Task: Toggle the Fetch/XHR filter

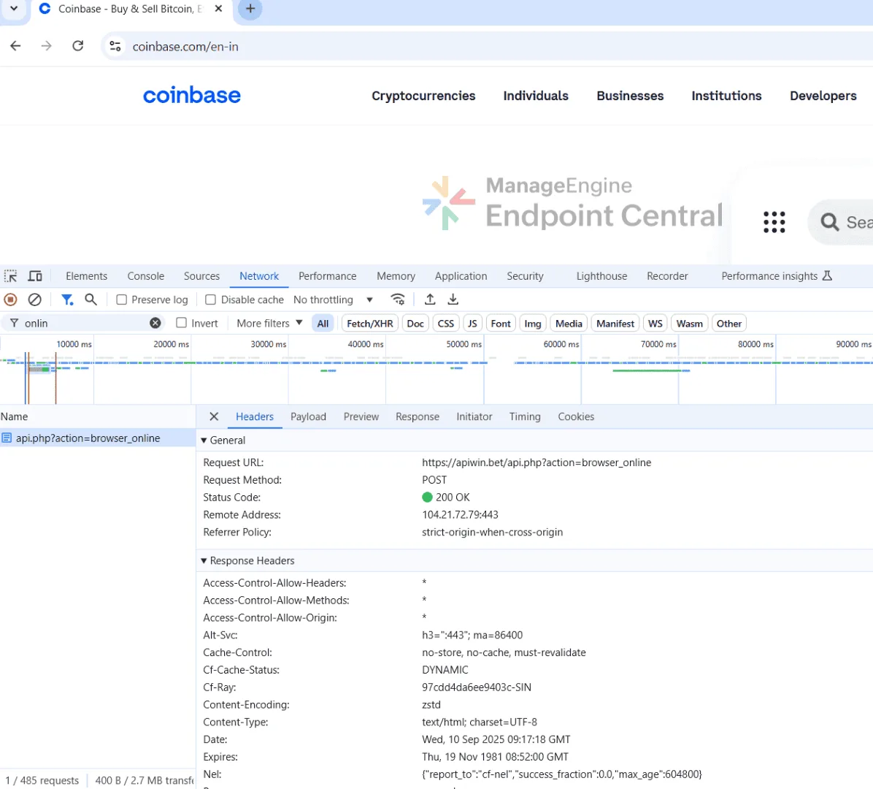Action: [x=369, y=324]
